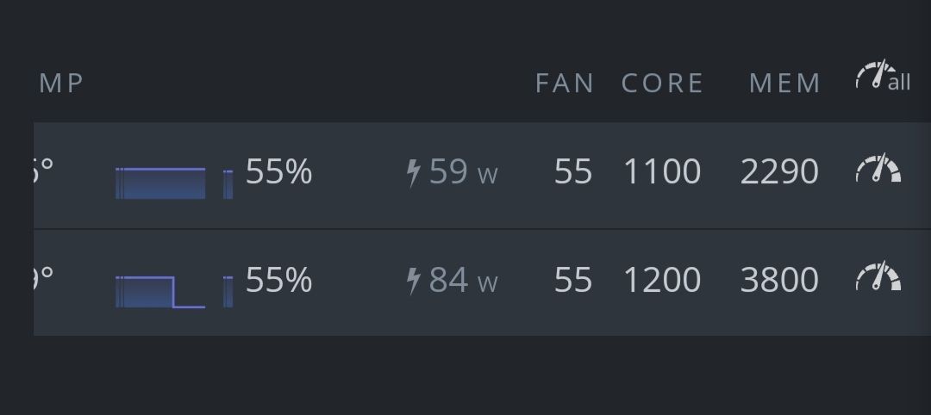Select the CORE column header
The image size is (931, 415).
point(662,84)
